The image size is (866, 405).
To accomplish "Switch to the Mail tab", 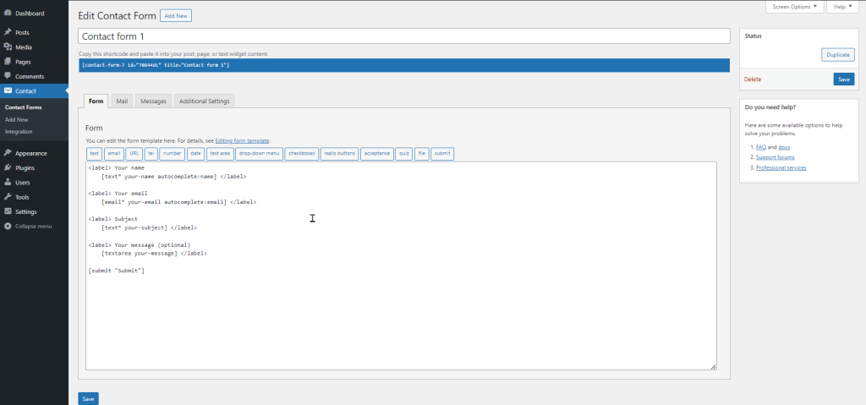I will coord(122,101).
